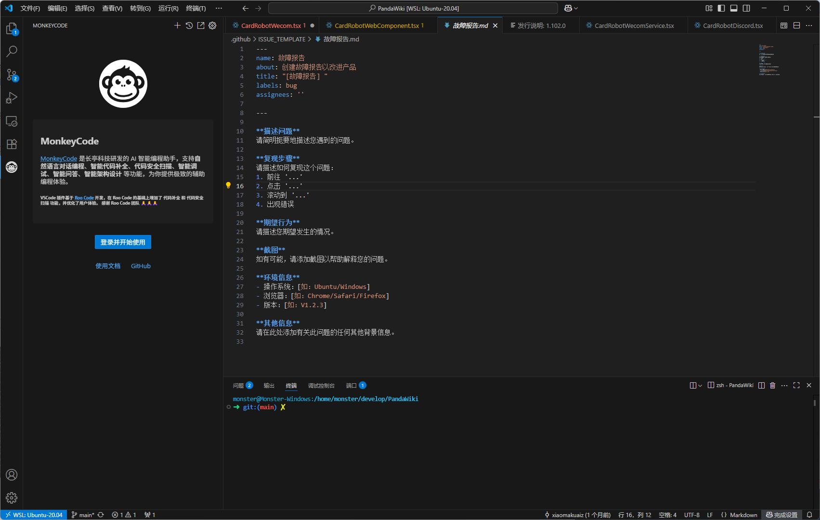Open Source Control view in activity bar

point(12,75)
